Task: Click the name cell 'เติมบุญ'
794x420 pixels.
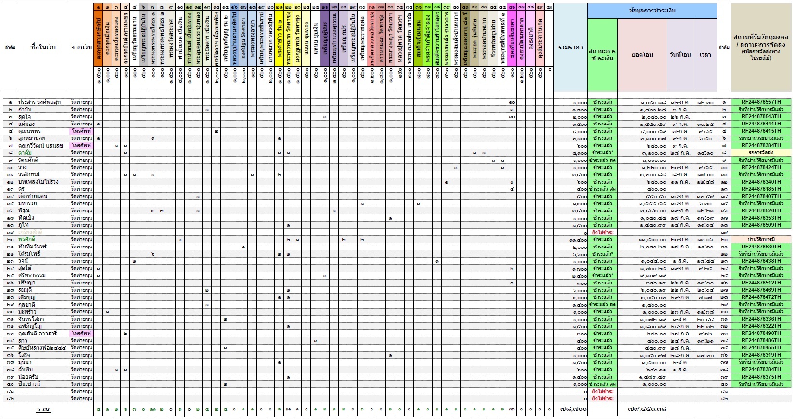Action: (x=43, y=297)
